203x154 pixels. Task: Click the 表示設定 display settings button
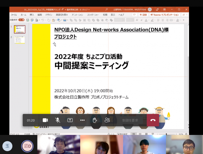pos(122,134)
